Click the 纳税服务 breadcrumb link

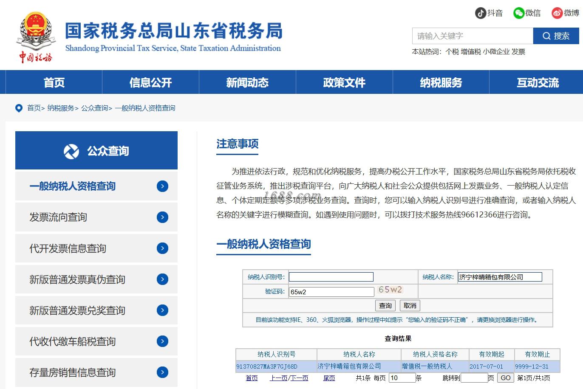[x=61, y=108]
